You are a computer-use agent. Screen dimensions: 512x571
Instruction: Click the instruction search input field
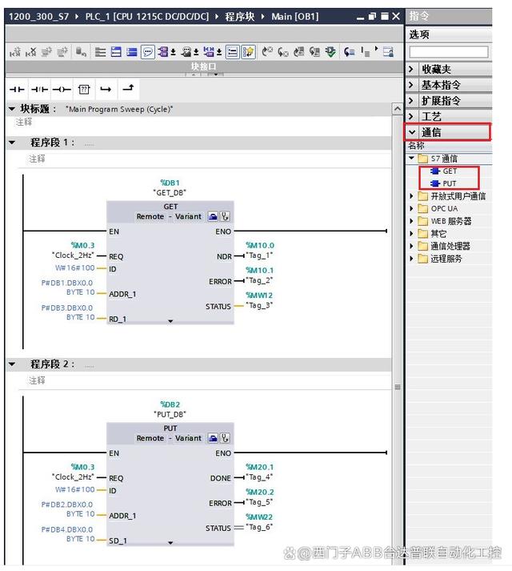click(x=449, y=52)
